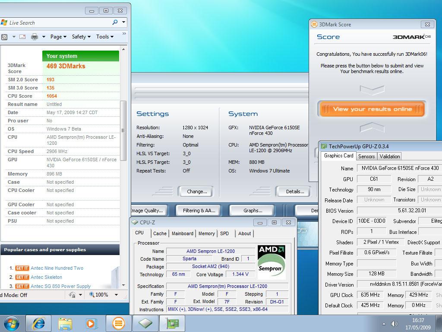Screen dimensions: 442x332
Task: Open the Safety menu
Action: click(81, 37)
